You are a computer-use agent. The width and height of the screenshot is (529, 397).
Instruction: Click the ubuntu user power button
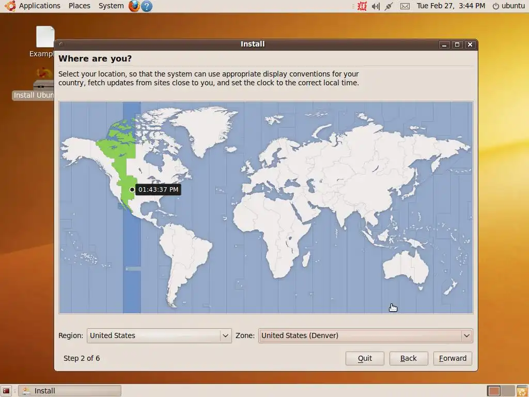point(509,6)
